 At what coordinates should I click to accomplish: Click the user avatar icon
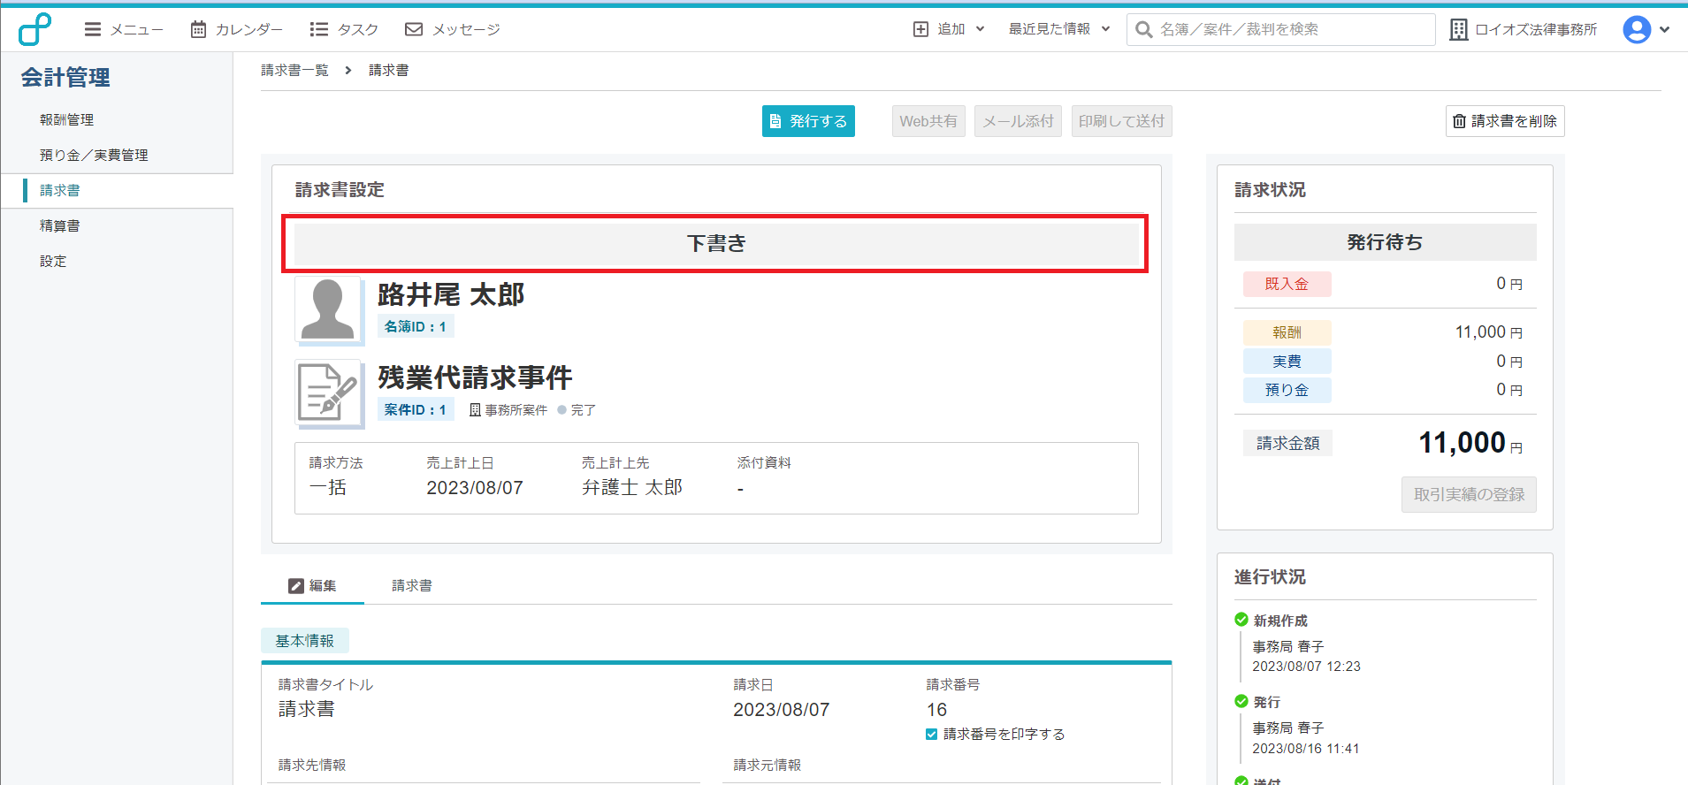pos(1637,29)
